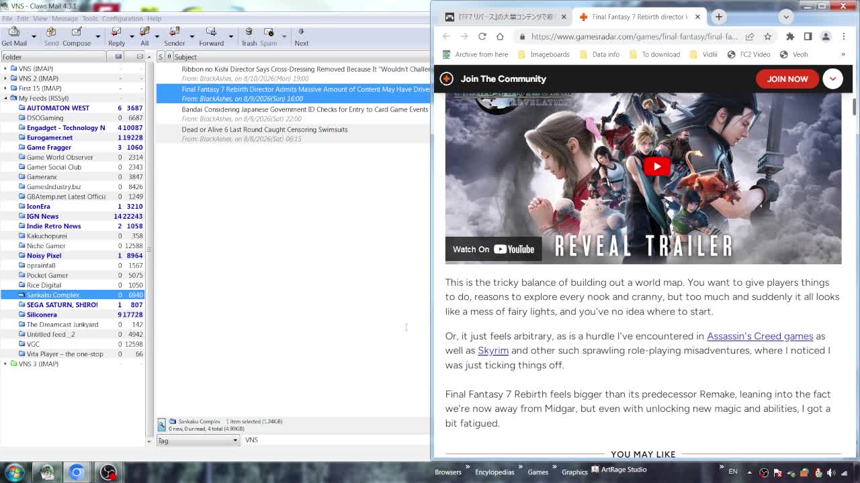This screenshot has width=860, height=483.
Task: Open the Configuration menu
Action: click(x=122, y=18)
